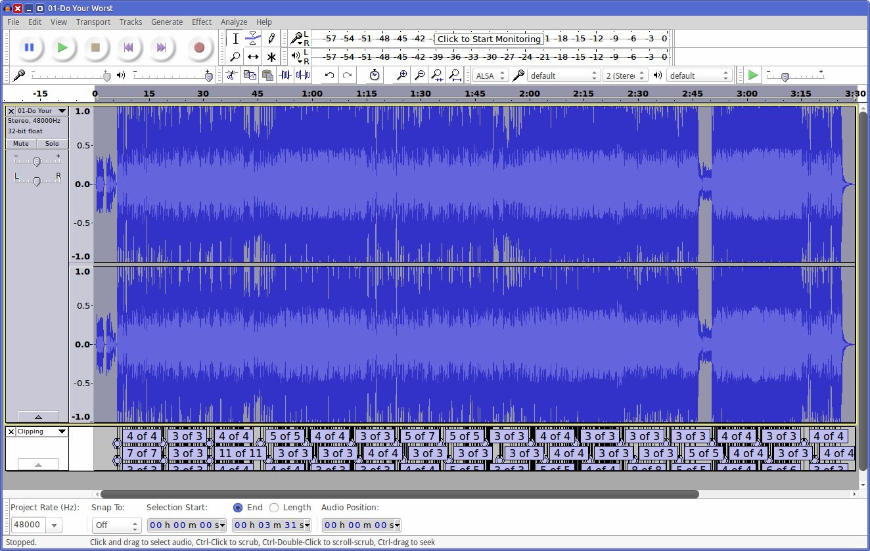Click the playback meter speaker icon
Image resolution: width=870 pixels, height=551 pixels.
pyautogui.click(x=296, y=56)
